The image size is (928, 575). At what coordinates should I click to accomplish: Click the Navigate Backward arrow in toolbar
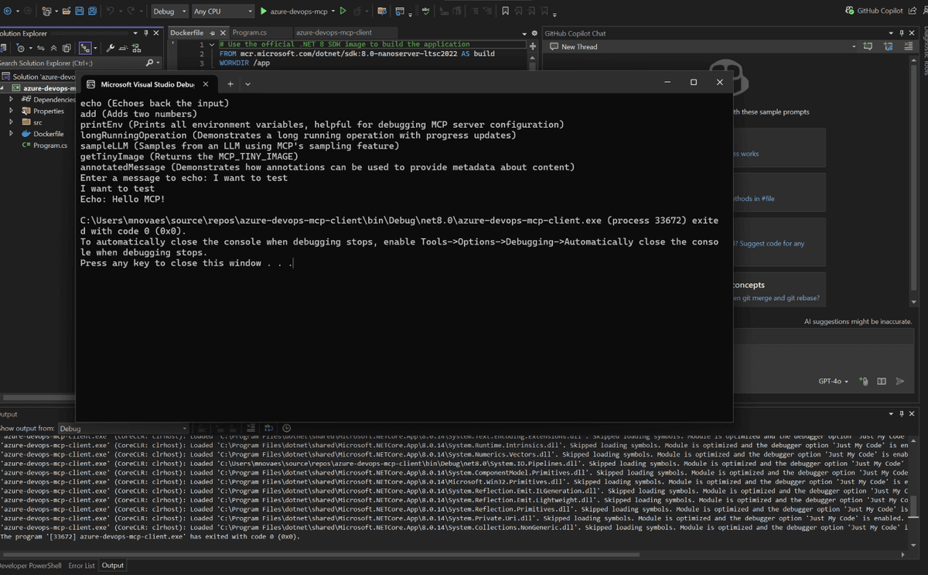[7, 11]
